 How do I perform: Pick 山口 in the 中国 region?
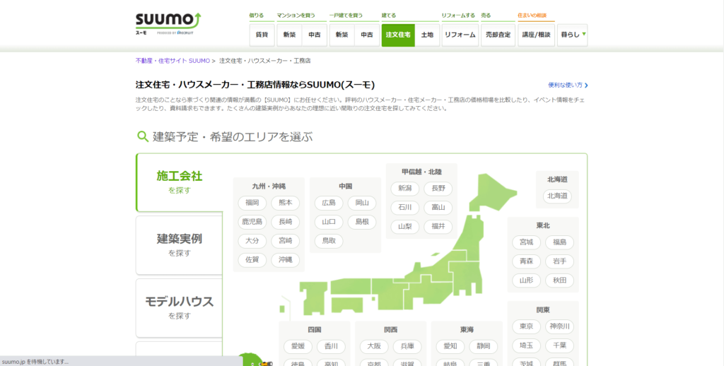[329, 222]
